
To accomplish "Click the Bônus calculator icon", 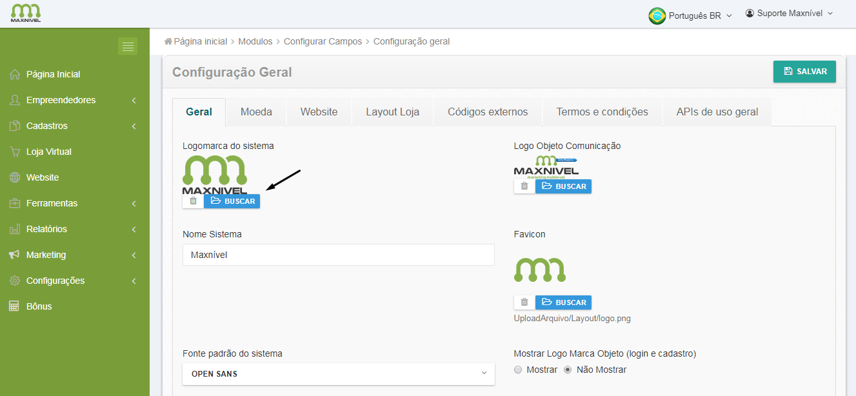I will (15, 306).
